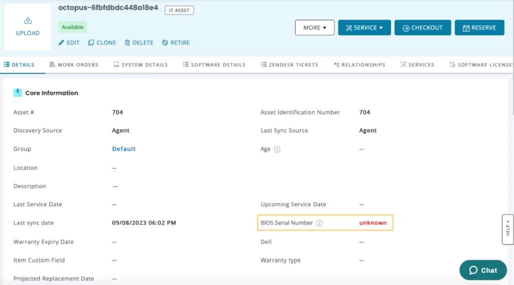Open the SERVICE dropdown menu
This screenshot has height=285, width=514.
364,28
